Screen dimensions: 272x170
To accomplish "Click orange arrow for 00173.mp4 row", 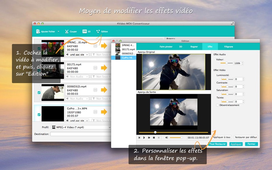I will (104, 68).
